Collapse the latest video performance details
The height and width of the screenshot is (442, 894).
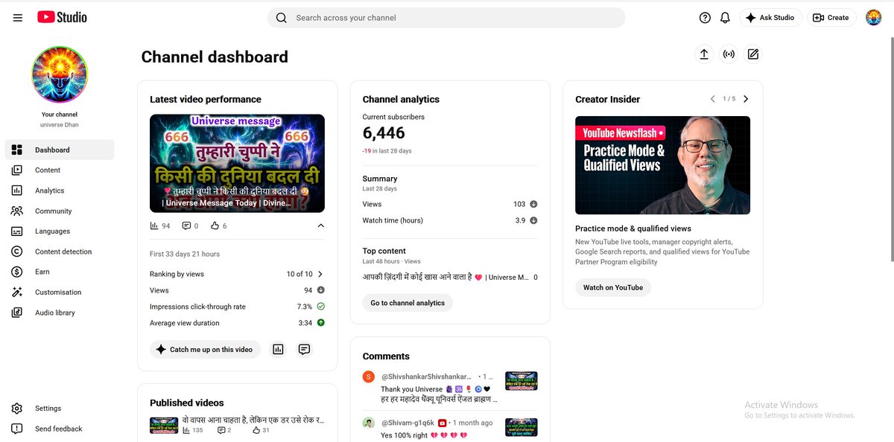pos(320,225)
